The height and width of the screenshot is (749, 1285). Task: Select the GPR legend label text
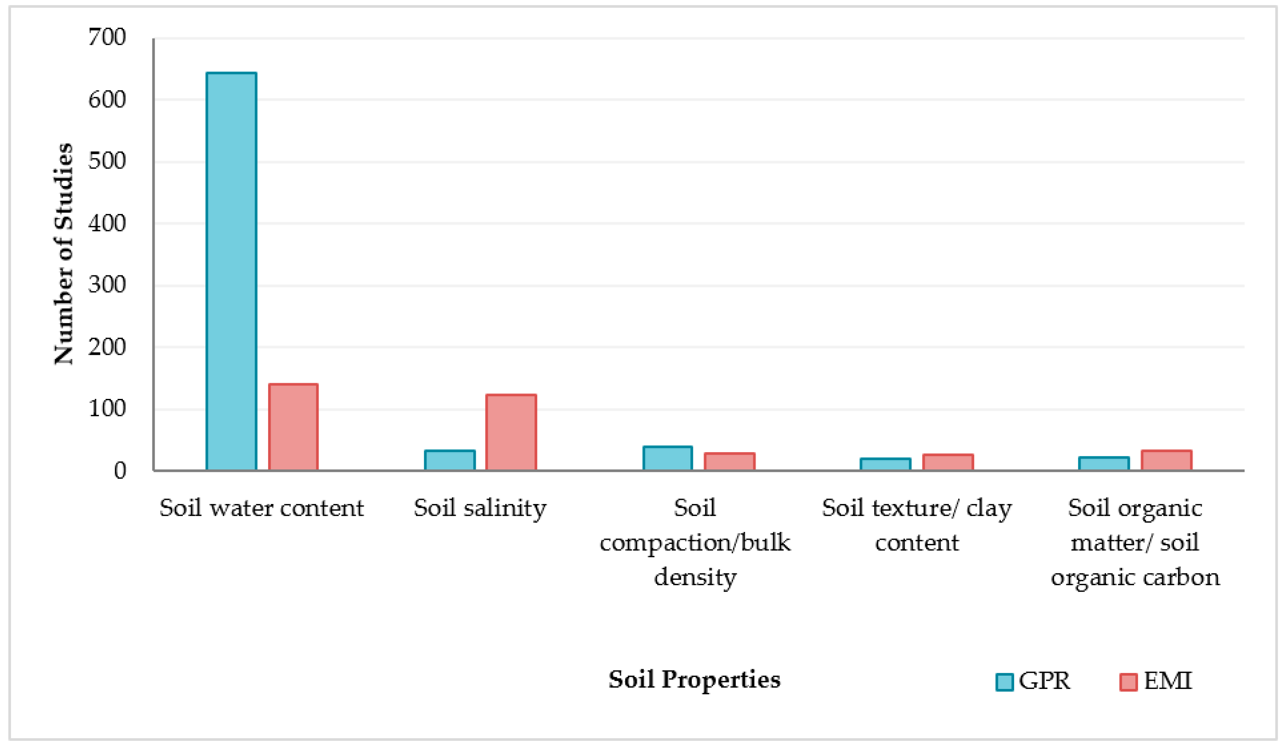click(x=1044, y=681)
